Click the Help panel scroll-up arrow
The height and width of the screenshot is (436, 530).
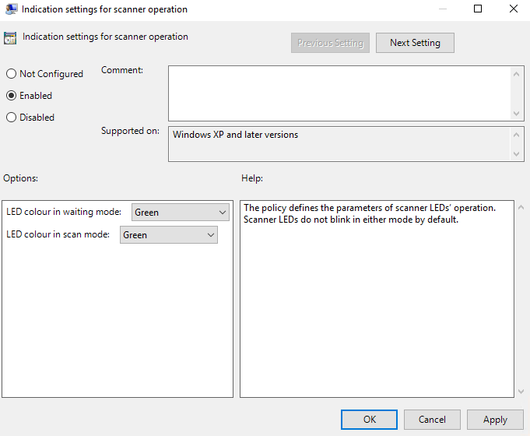(520, 207)
